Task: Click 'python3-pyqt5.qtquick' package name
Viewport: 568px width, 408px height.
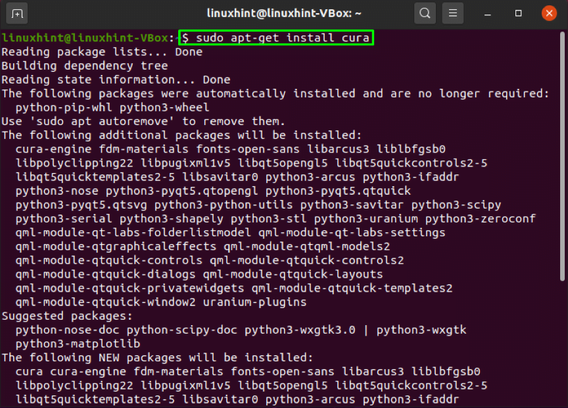Action: (x=338, y=191)
